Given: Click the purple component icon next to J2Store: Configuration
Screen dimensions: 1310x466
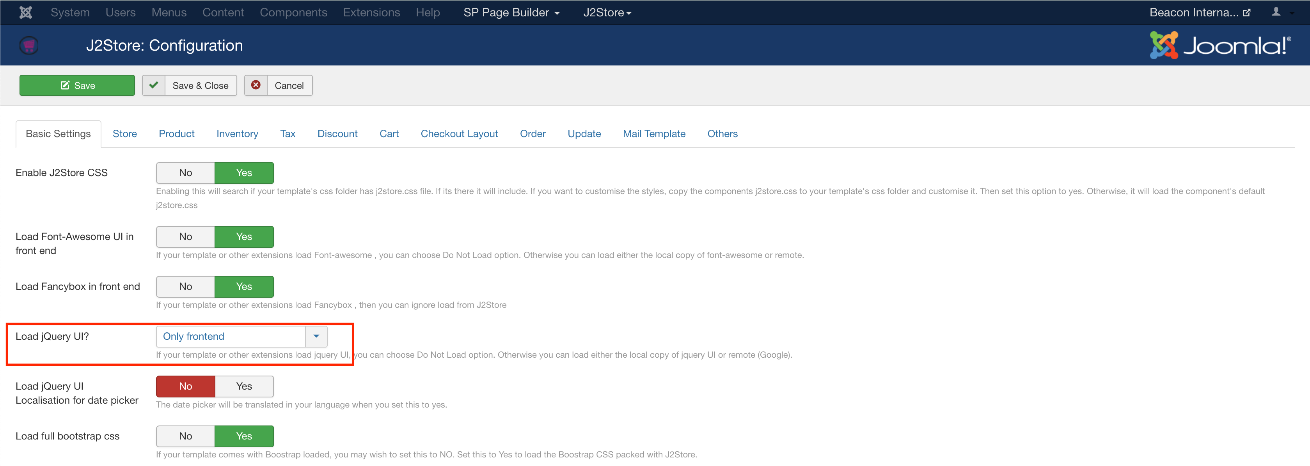Looking at the screenshot, I should click(x=29, y=45).
